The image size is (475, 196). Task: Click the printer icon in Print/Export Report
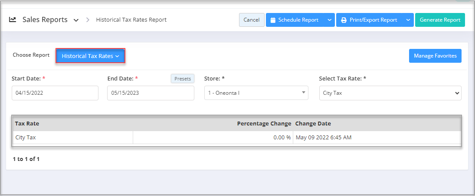coord(344,20)
